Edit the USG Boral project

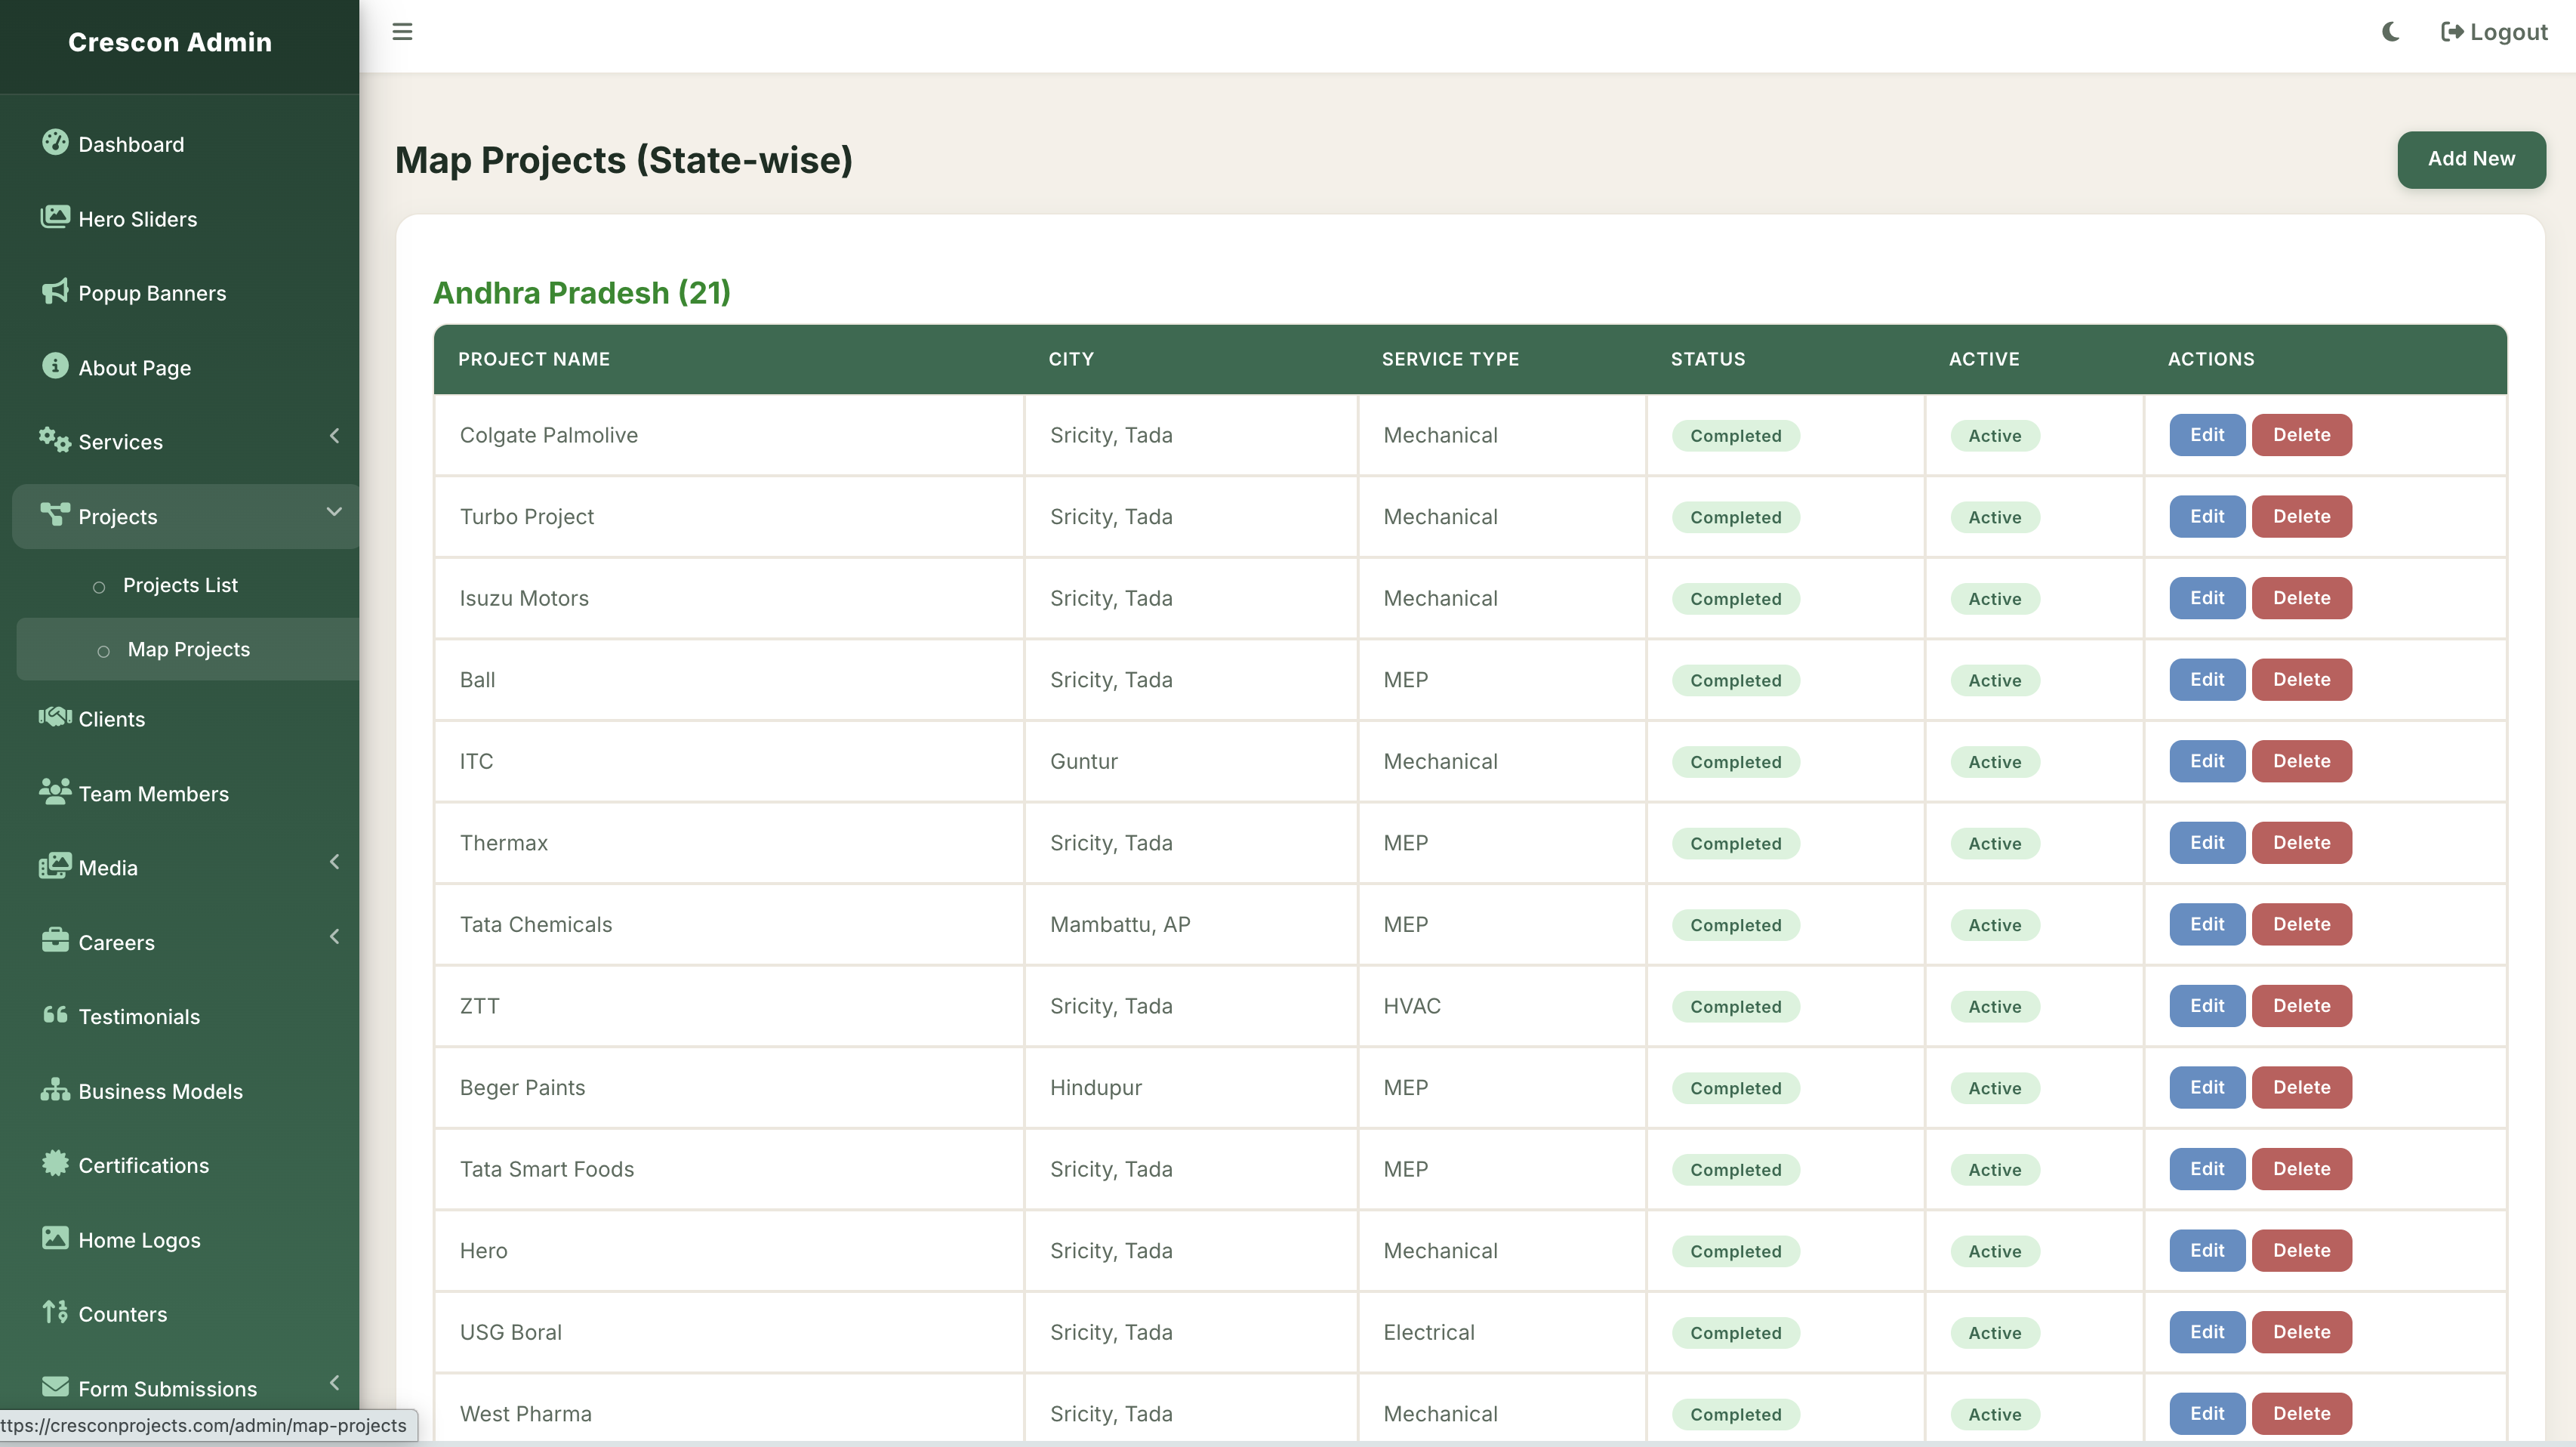click(2207, 1332)
